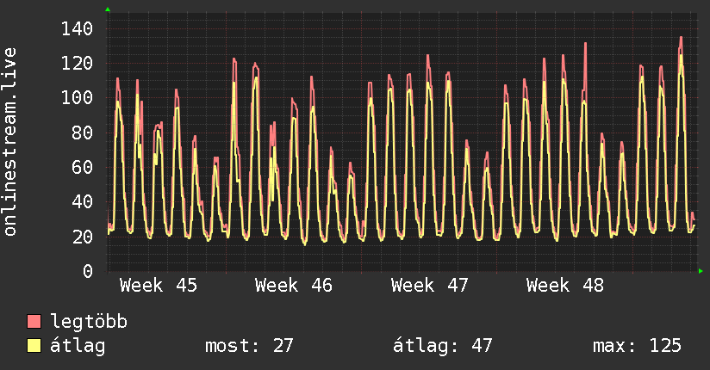Click the Week 47 axis label

[x=429, y=286]
